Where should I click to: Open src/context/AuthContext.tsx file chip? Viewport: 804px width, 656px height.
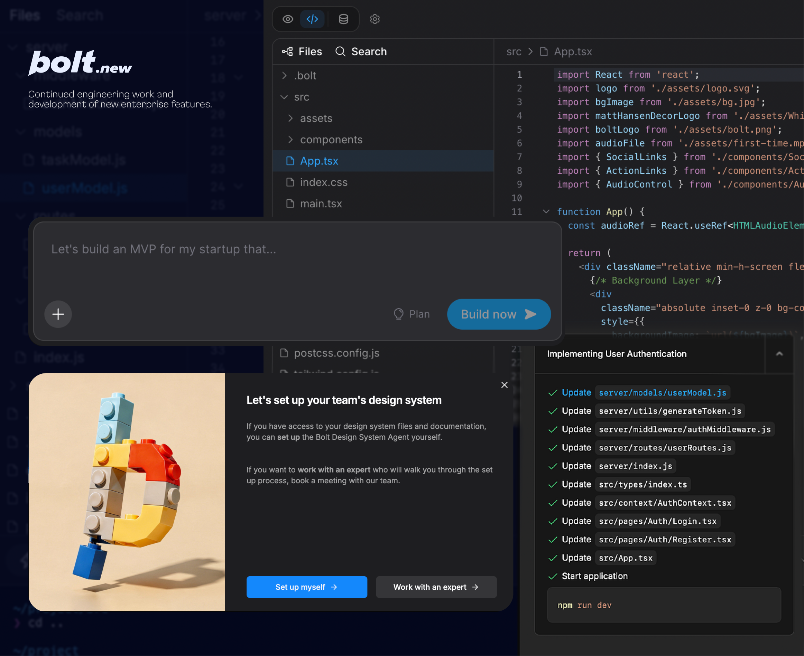point(665,503)
